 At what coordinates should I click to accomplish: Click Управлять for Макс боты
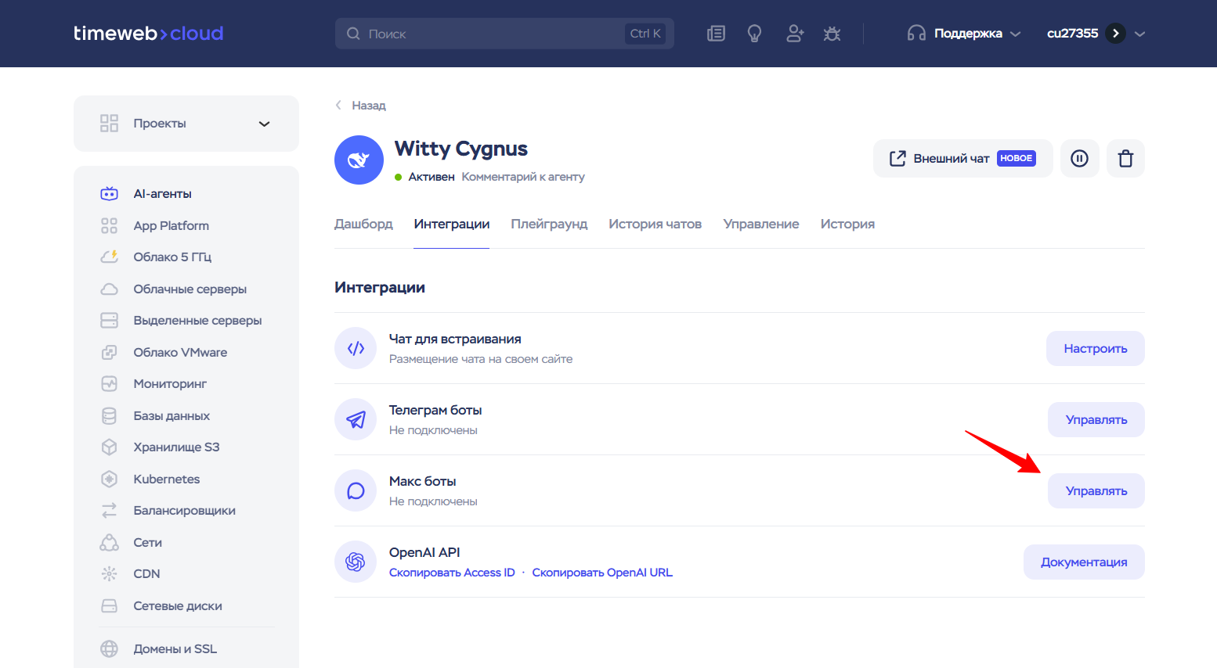1096,490
